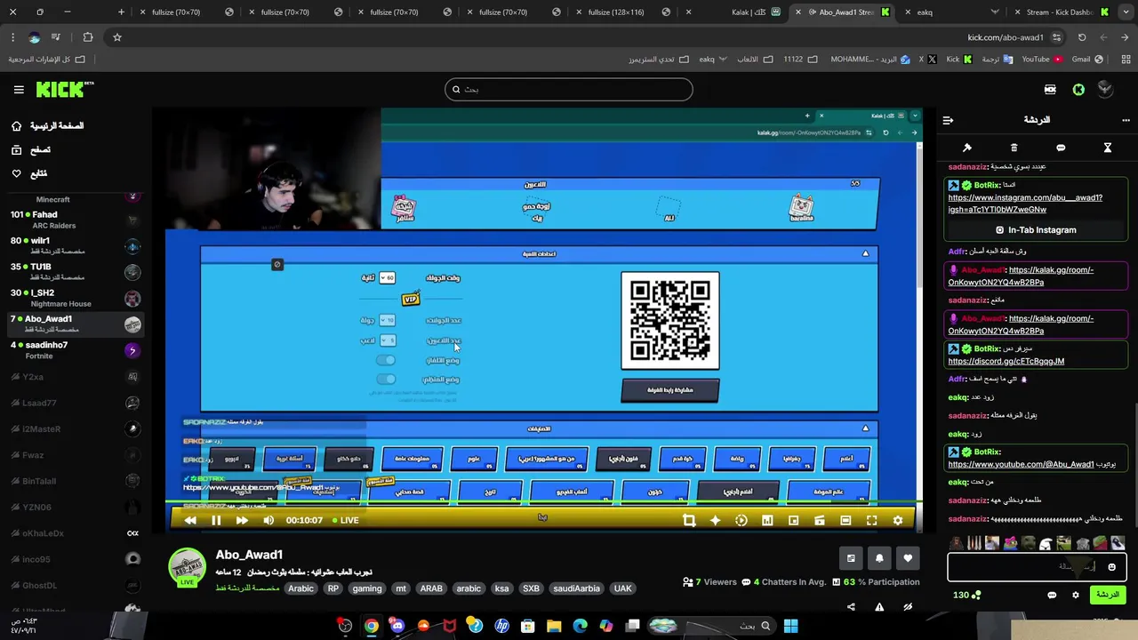1138x640 pixels.
Task: Follow Abo_Awad1 with the heart button
Action: point(908,558)
